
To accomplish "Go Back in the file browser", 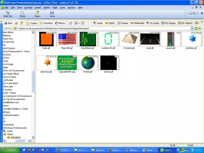I will (8, 23).
